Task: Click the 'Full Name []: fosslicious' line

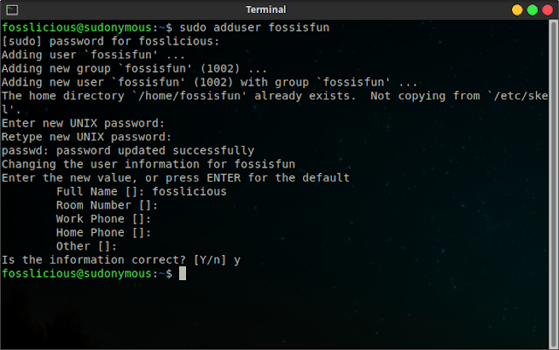Action: tap(141, 192)
